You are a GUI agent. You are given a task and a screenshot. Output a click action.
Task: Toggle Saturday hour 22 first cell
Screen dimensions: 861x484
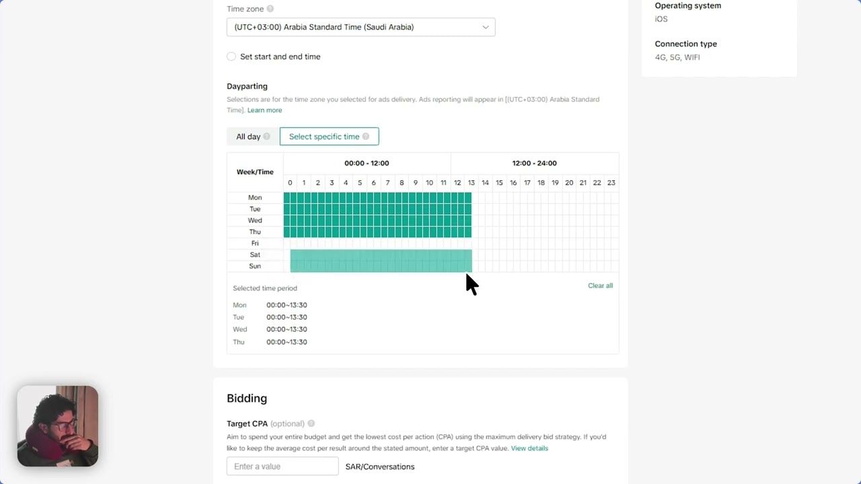click(594, 255)
